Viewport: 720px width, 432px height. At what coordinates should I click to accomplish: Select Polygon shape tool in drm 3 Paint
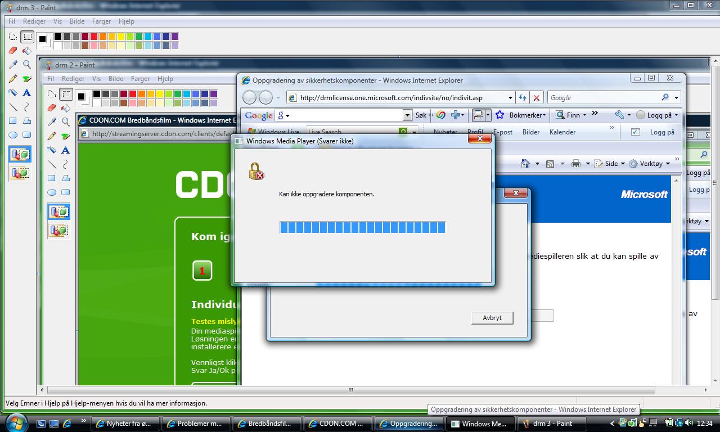click(x=26, y=121)
